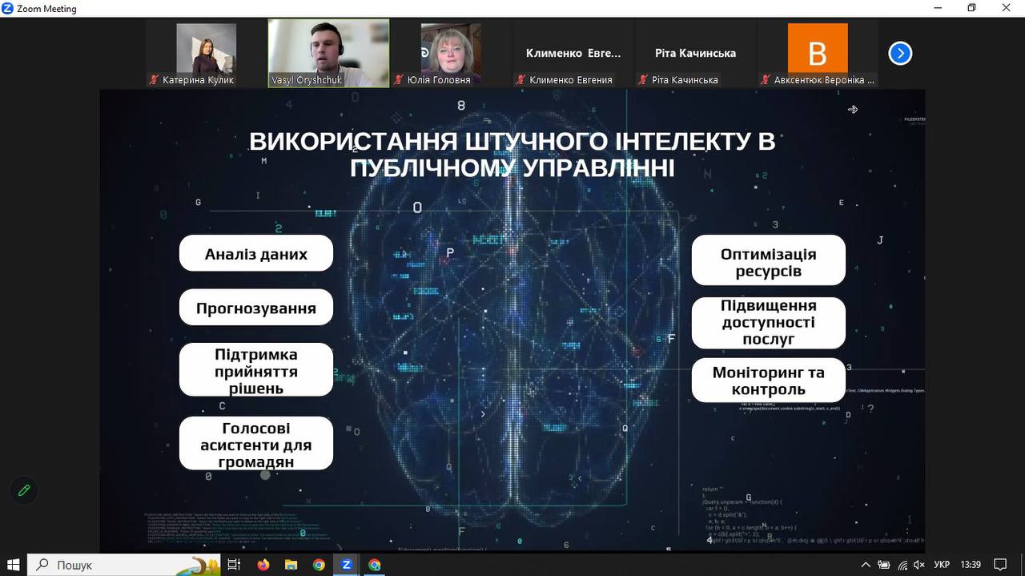Viewport: 1025px width, 576px height.
Task: Open Task View from the taskbar
Action: click(x=234, y=565)
